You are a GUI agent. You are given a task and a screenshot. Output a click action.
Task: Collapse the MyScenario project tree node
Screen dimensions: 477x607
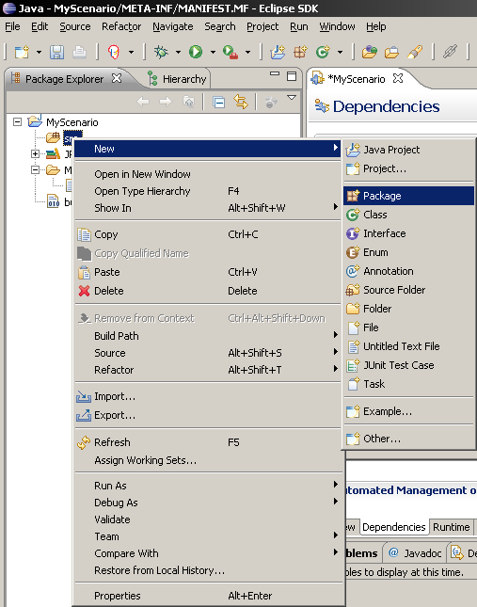click(17, 122)
